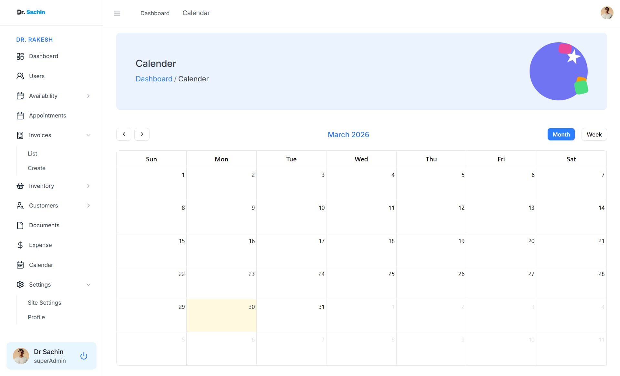Click the March 2026 title
620x376 pixels.
coord(348,134)
